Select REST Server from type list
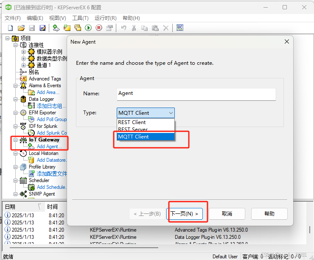 pyautogui.click(x=146, y=130)
